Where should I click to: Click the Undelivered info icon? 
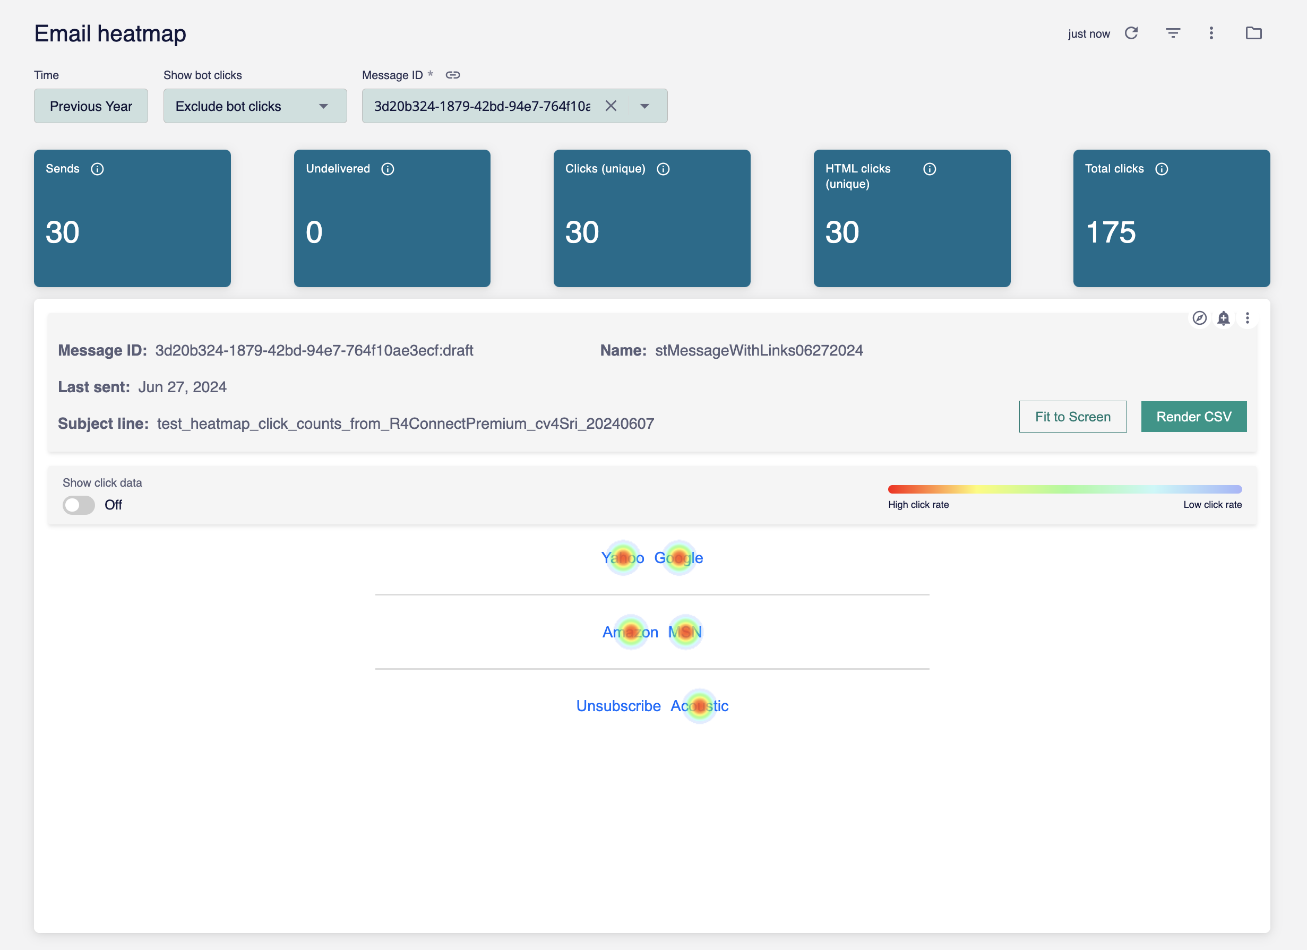(388, 169)
